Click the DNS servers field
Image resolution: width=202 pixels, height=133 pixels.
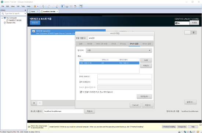pos(125,77)
